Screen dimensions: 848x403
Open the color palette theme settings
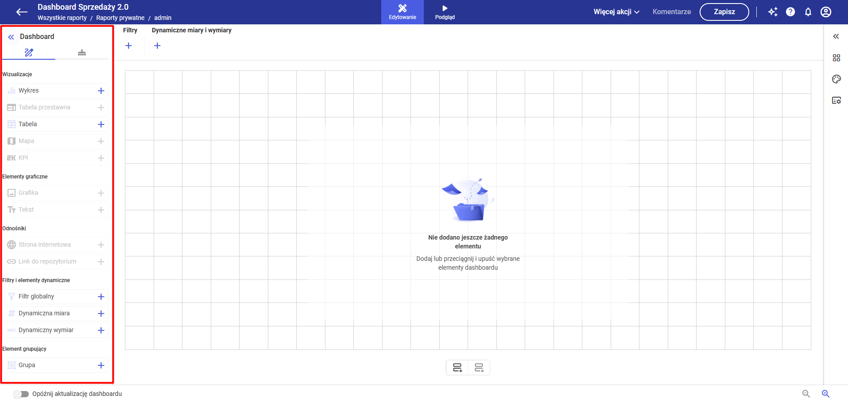[x=836, y=79]
